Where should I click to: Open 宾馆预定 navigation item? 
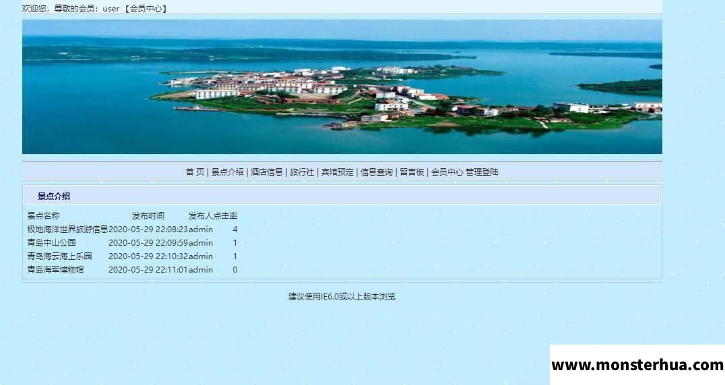337,172
